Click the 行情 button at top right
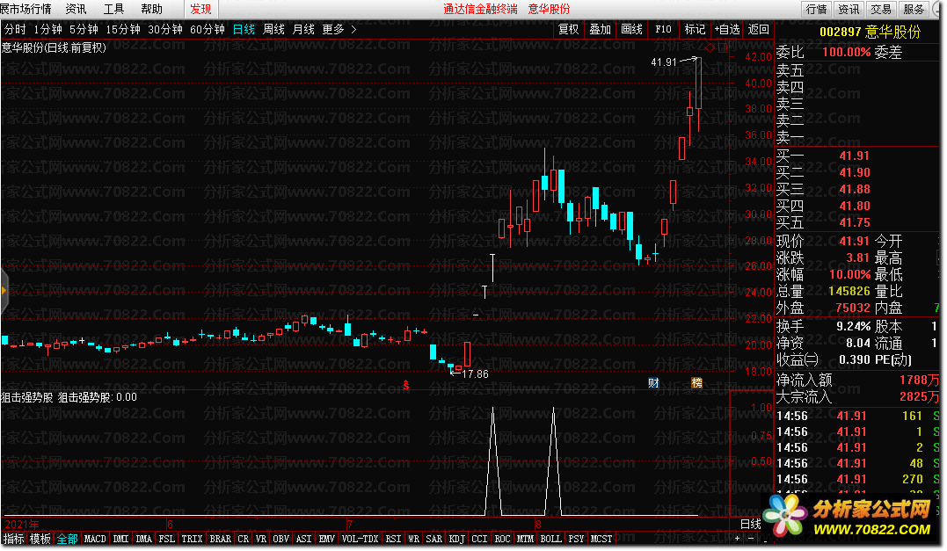This screenshot has height=551, width=947. [x=816, y=9]
